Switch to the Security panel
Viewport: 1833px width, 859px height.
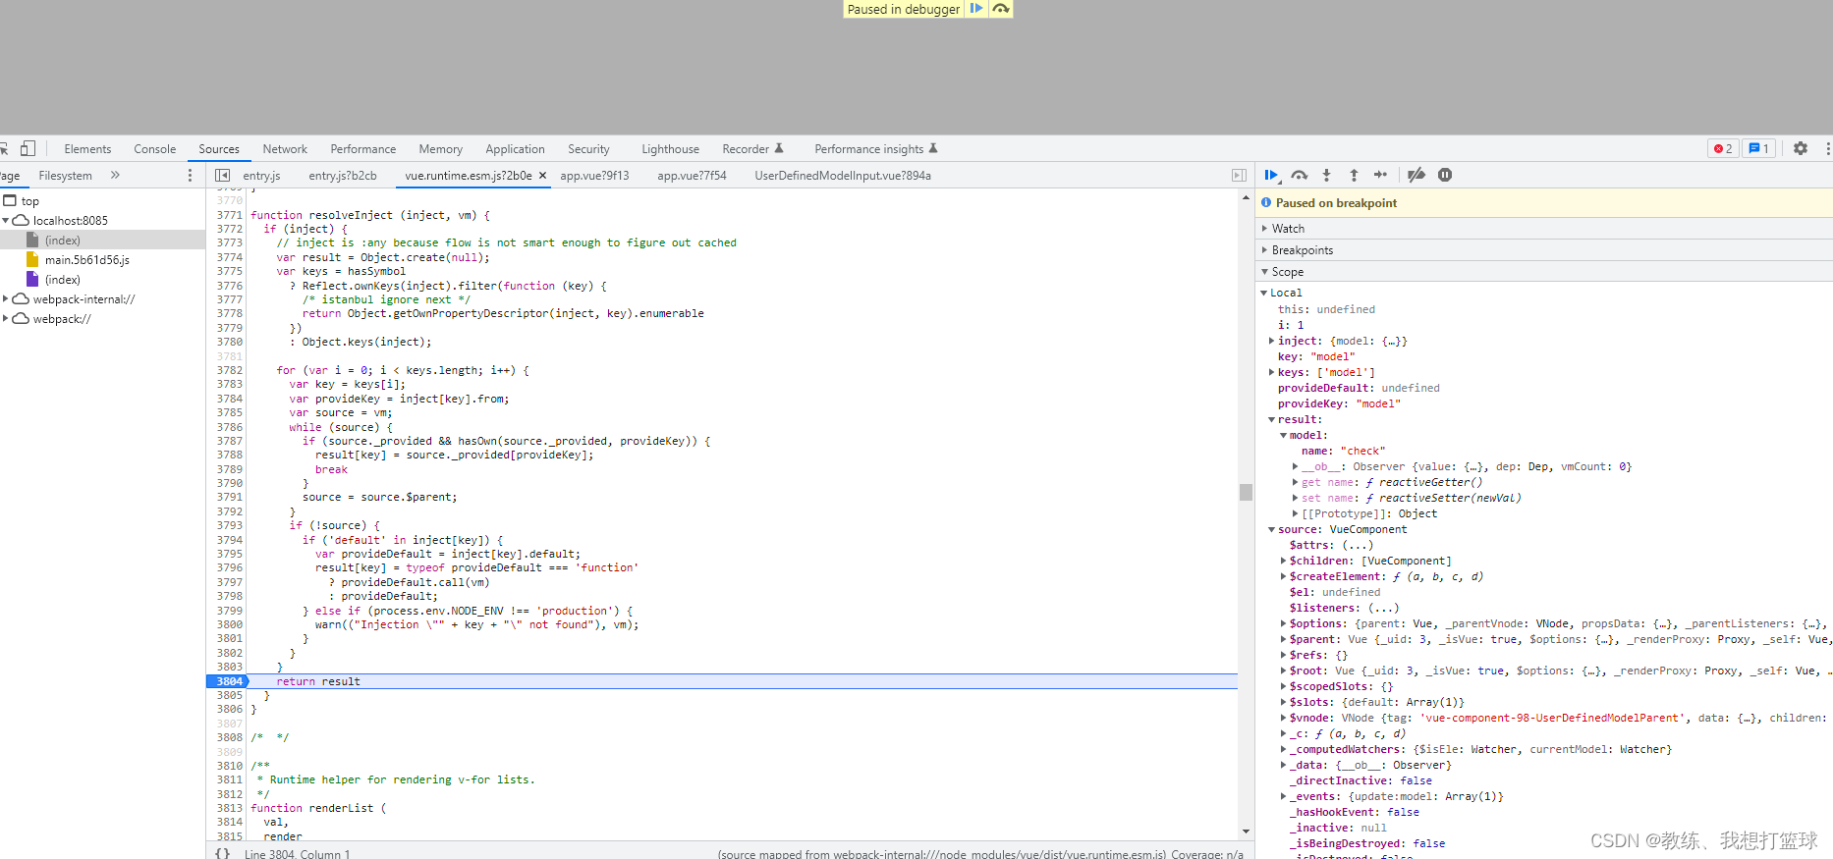tap(588, 149)
